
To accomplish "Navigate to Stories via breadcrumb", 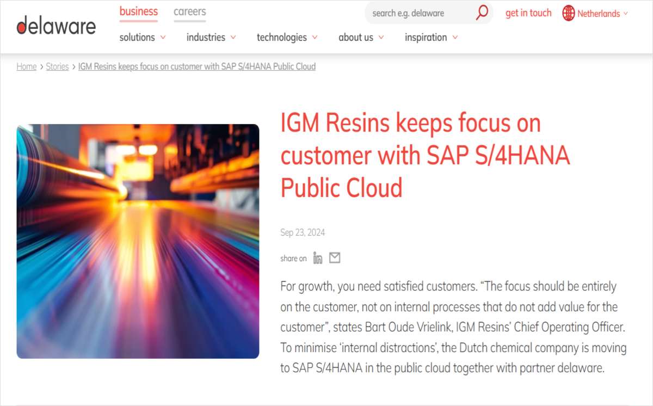I will pos(57,66).
